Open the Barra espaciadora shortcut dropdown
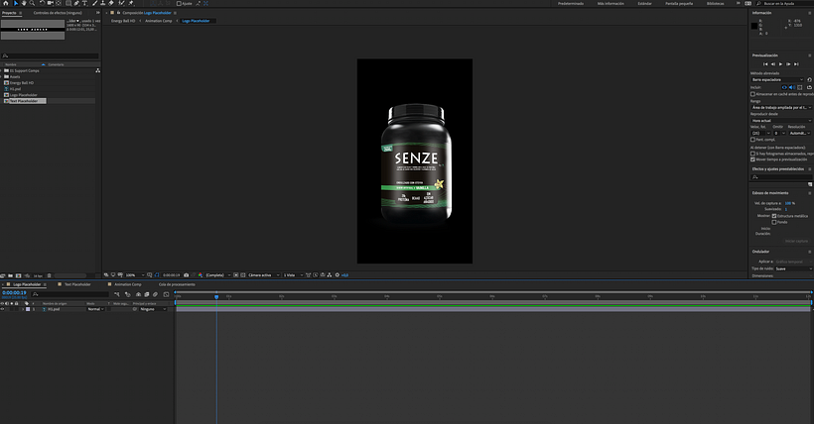Image resolution: width=814 pixels, height=424 pixels. click(x=777, y=80)
